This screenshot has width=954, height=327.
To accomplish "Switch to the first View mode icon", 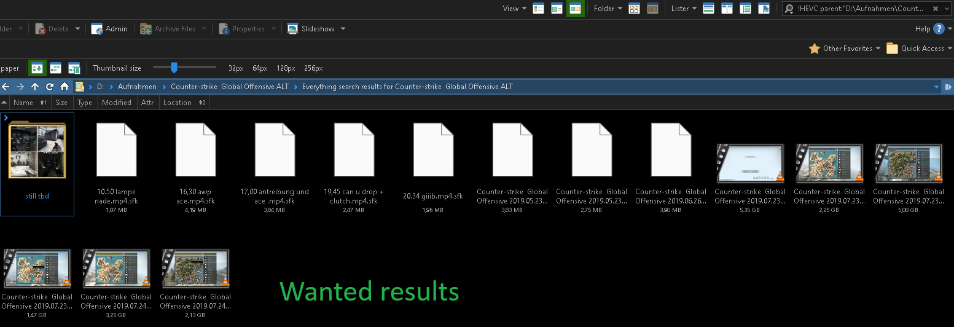I will click(538, 9).
